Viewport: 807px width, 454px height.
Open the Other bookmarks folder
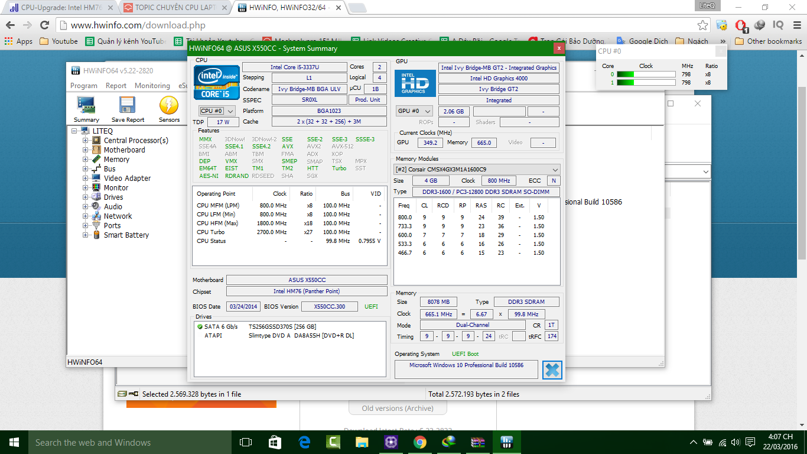click(x=769, y=41)
